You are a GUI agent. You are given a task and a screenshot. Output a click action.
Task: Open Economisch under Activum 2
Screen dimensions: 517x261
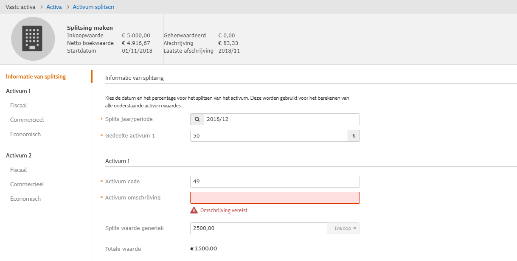(25, 199)
